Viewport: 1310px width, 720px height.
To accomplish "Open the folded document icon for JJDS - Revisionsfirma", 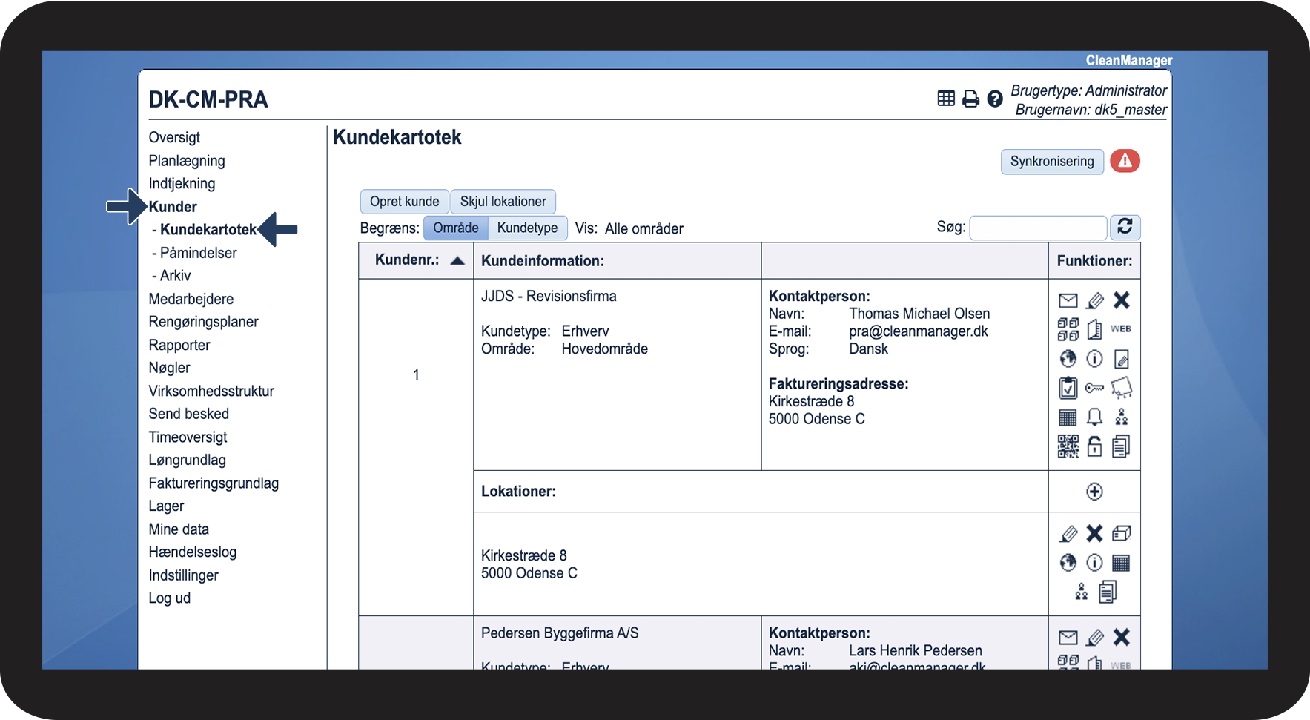I will [x=1094, y=329].
